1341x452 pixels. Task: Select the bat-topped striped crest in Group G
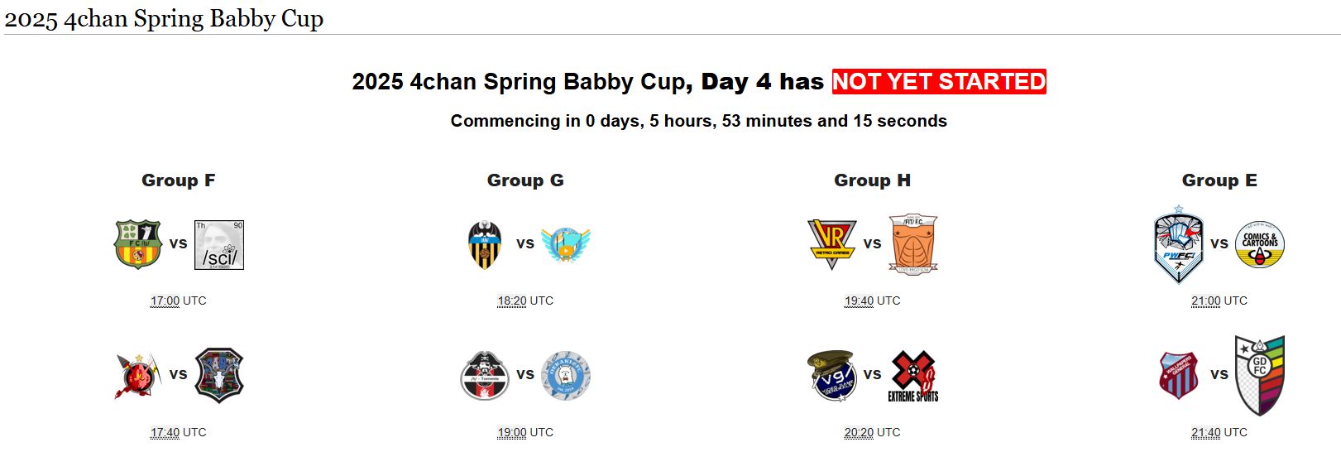click(x=485, y=245)
